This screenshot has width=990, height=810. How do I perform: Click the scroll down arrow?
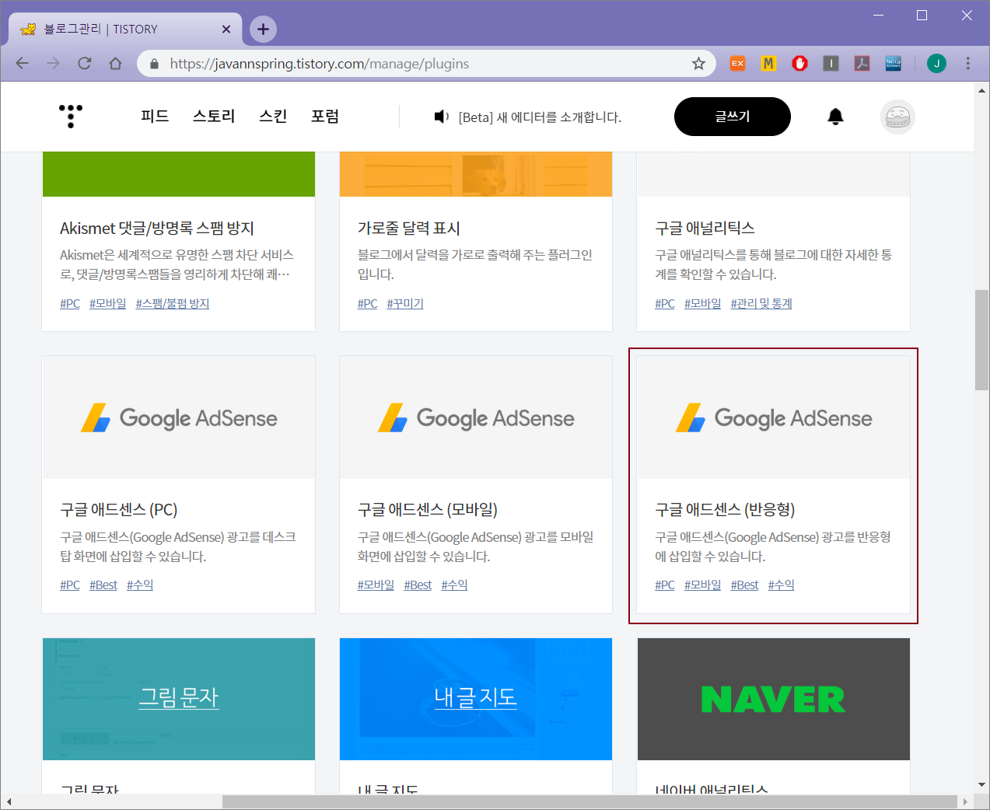[981, 785]
